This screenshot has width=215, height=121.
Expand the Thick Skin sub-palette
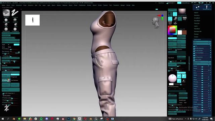[197, 23]
